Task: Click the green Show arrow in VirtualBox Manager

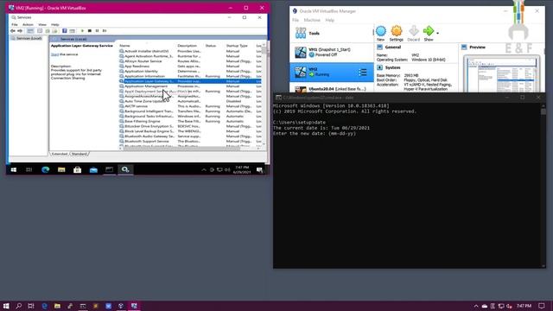Action: click(429, 34)
